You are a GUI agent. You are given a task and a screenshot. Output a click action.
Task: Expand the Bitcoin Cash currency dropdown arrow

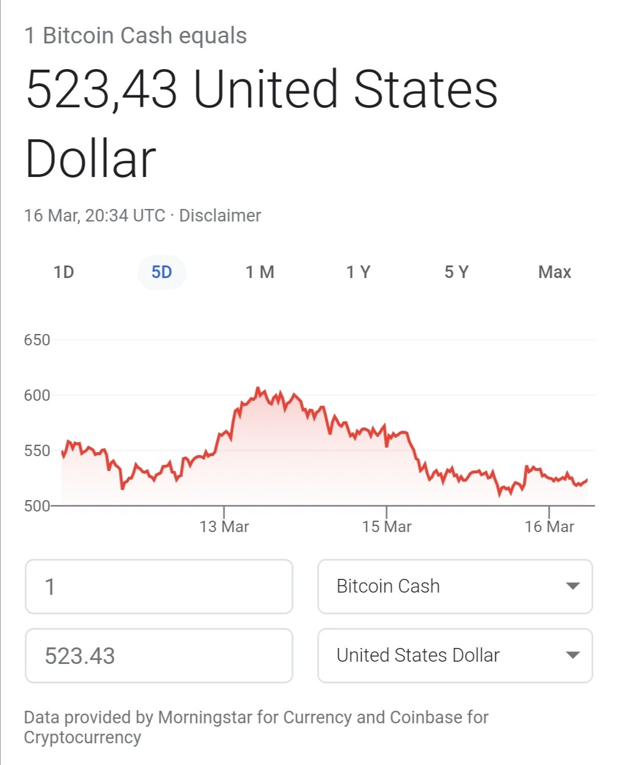click(572, 586)
